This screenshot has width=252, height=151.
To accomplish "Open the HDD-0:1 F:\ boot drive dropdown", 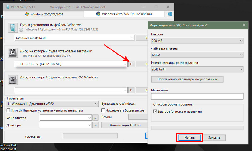I will pyautogui.click(x=125, y=64).
